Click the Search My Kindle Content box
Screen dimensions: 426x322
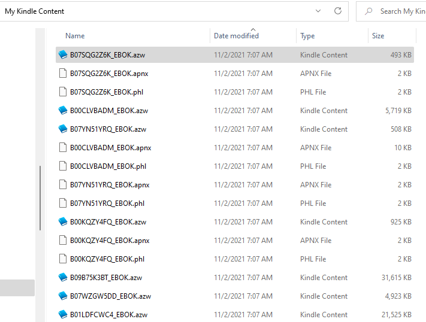click(391, 11)
